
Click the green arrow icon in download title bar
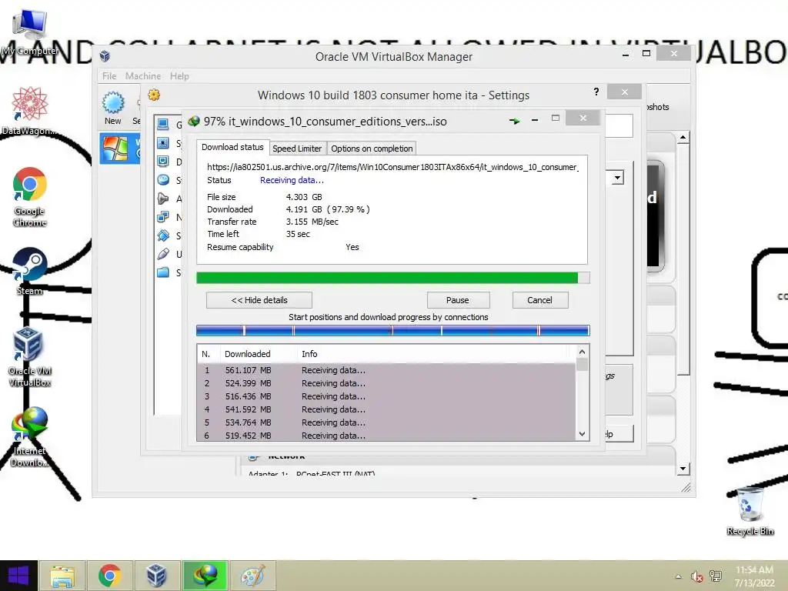coord(514,121)
